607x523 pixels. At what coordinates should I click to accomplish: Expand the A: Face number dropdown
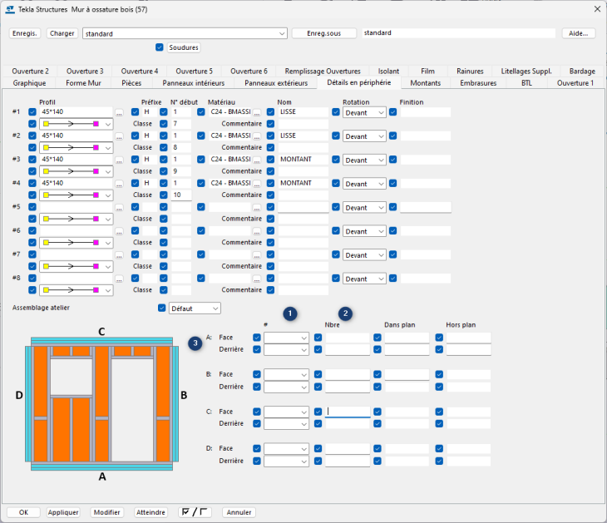click(286, 338)
